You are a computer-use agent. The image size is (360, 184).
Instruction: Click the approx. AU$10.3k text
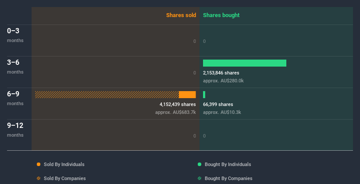[x=222, y=113]
